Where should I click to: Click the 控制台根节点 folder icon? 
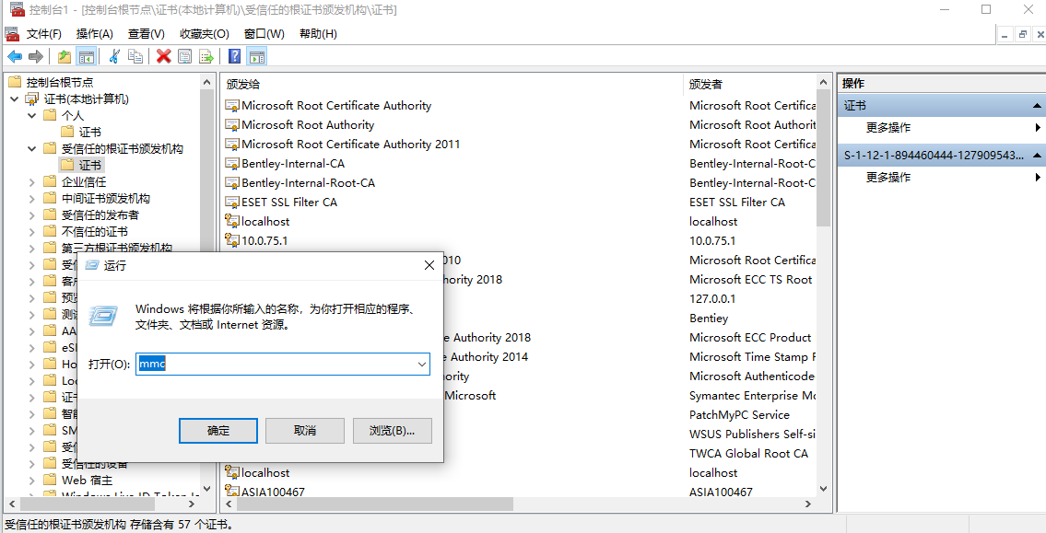(15, 82)
